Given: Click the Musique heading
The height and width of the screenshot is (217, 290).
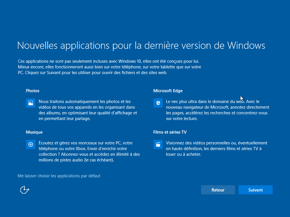Looking at the screenshot, I should pyautogui.click(x=34, y=132).
